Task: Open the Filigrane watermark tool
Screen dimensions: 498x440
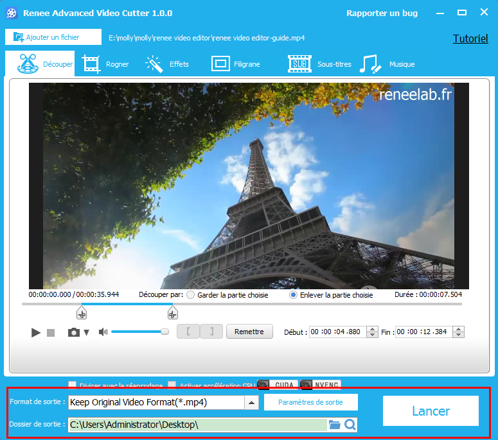Action: (236, 64)
